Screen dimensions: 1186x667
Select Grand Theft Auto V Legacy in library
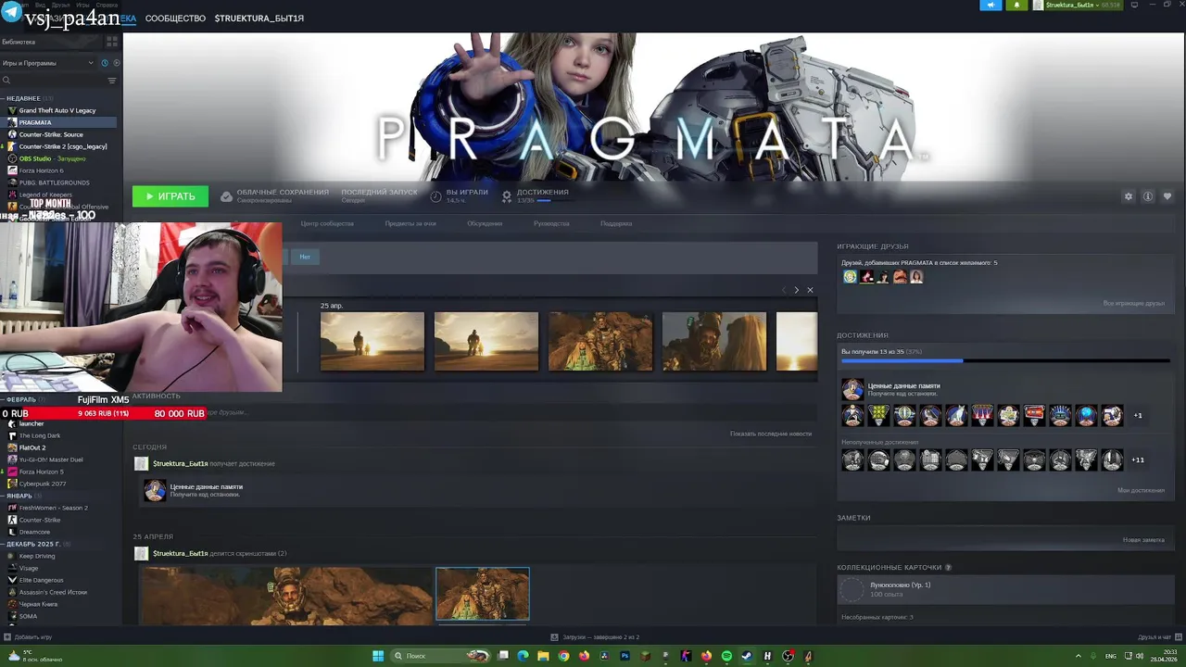[59, 110]
